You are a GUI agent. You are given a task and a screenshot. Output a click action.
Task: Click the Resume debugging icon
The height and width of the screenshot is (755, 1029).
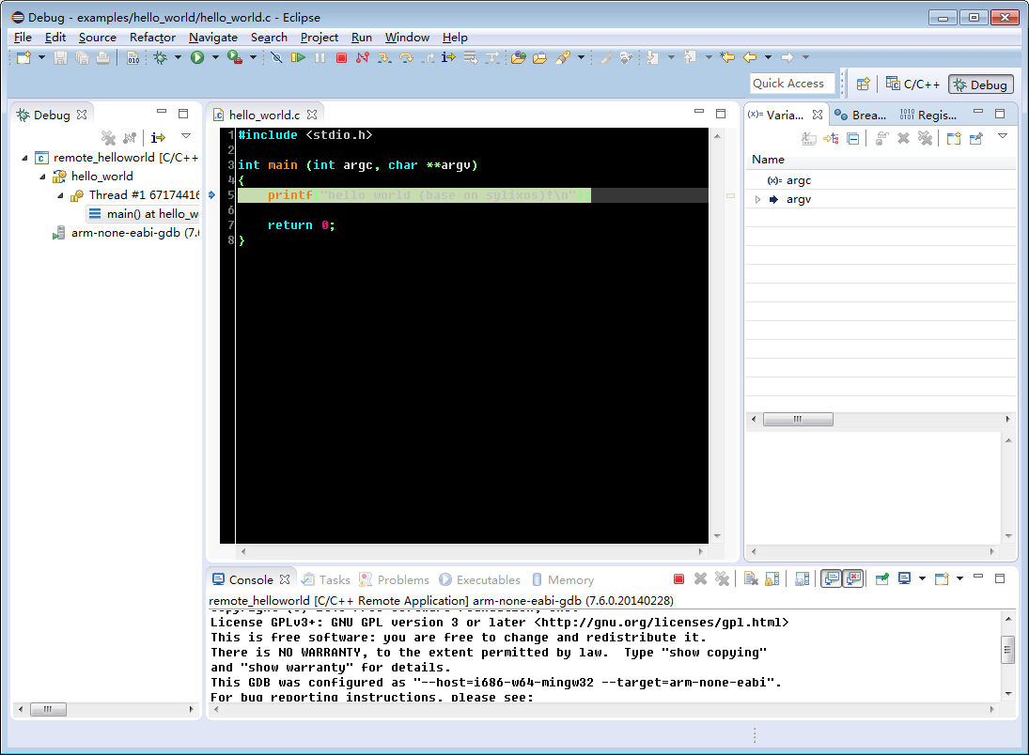point(298,57)
